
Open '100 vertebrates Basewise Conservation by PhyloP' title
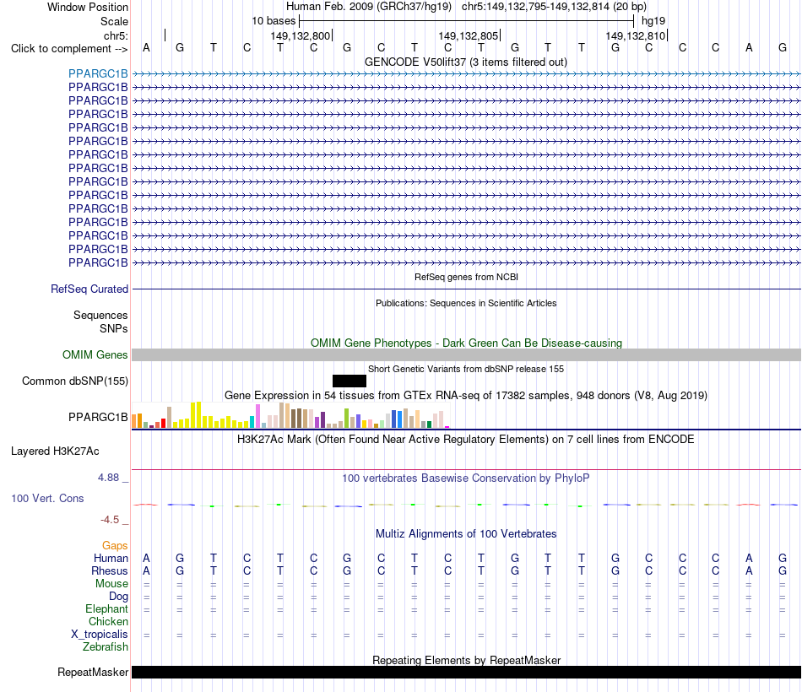(466, 478)
